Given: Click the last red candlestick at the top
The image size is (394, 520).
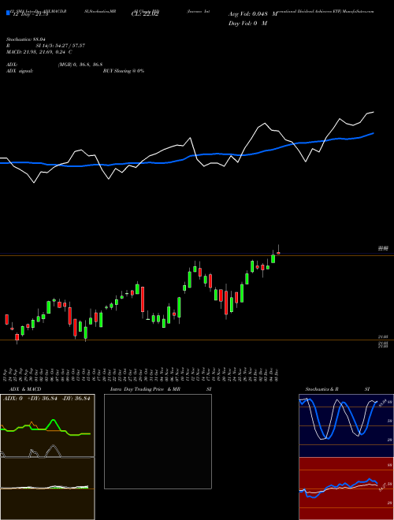Looking at the screenshot, I should [279, 253].
